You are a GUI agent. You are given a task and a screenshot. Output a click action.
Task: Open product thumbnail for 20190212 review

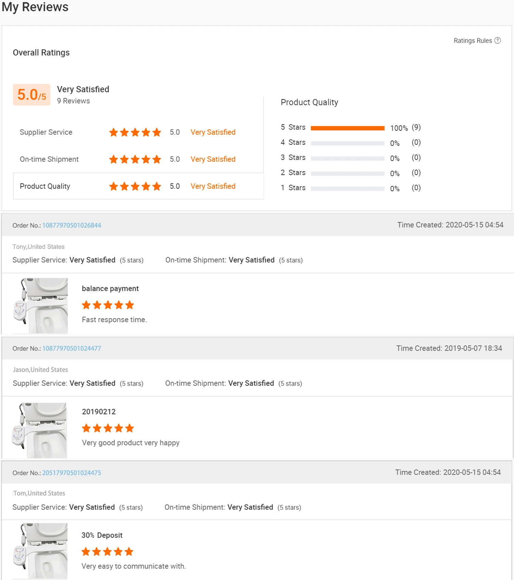(40, 430)
